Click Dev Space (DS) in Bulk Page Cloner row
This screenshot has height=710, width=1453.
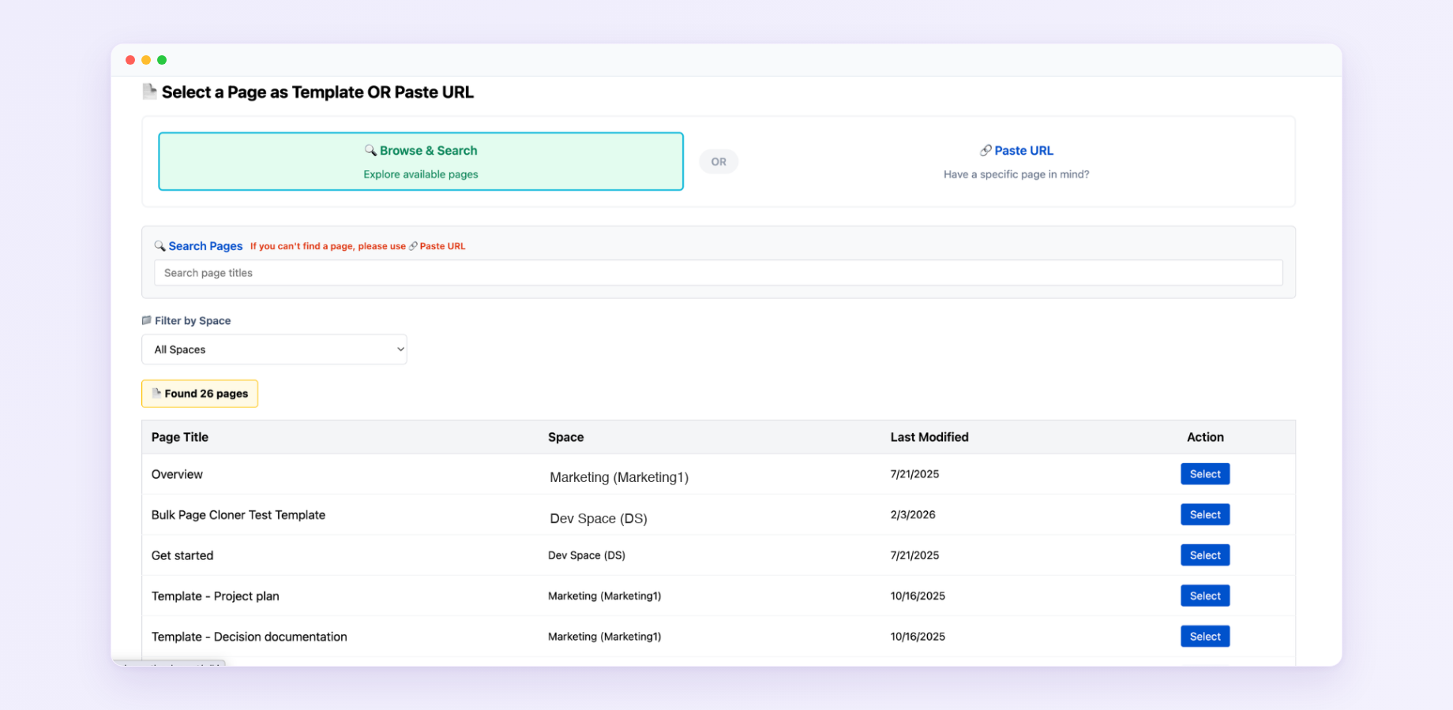(599, 518)
